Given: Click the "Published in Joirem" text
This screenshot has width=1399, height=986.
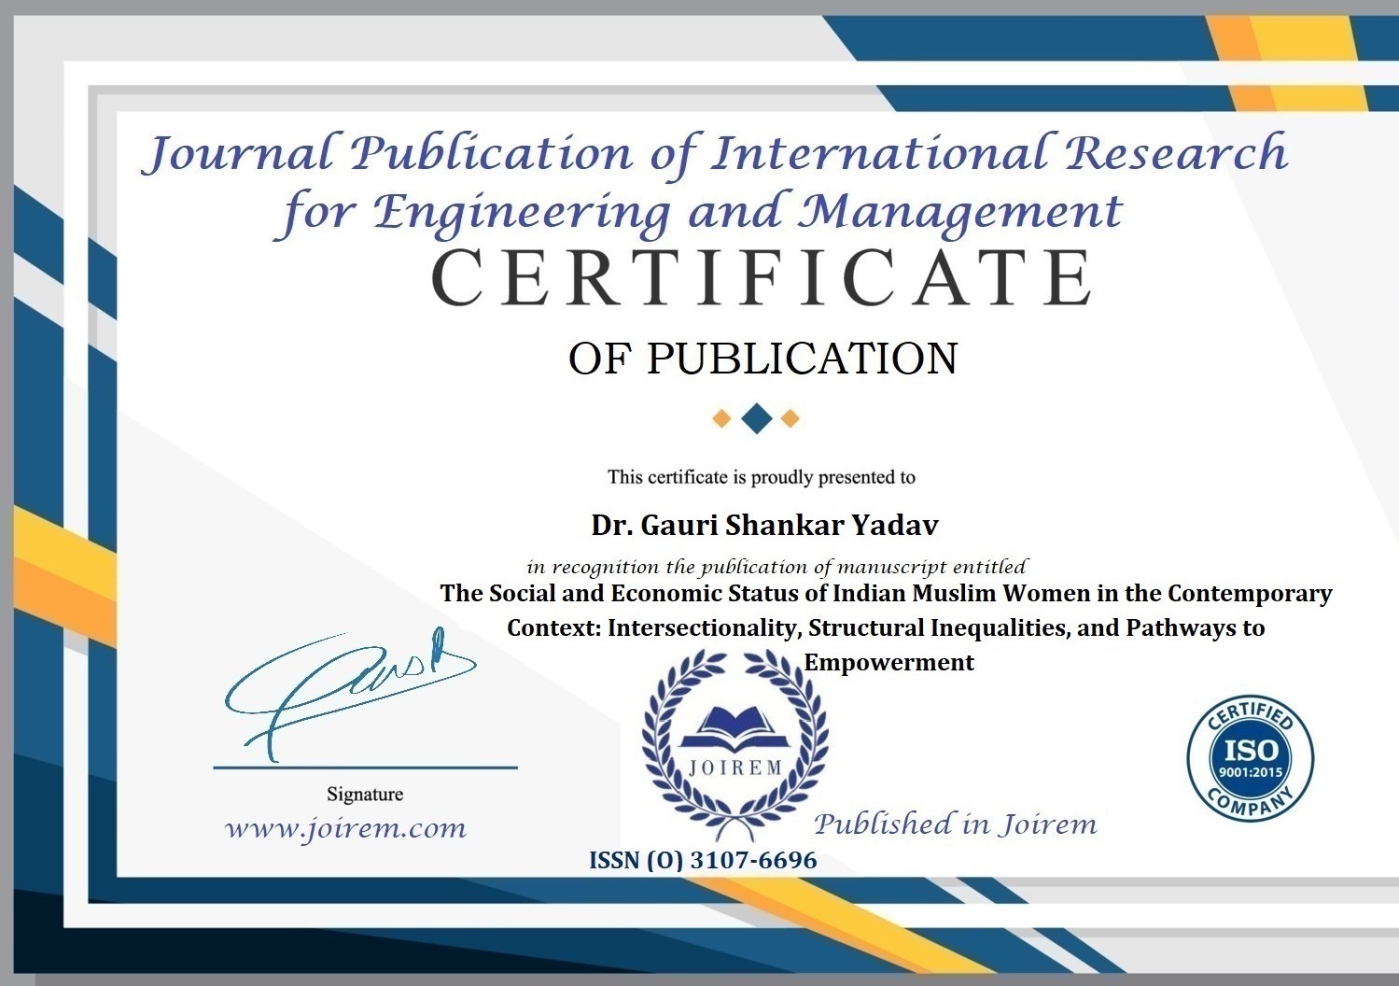Looking at the screenshot, I should coord(956,824).
